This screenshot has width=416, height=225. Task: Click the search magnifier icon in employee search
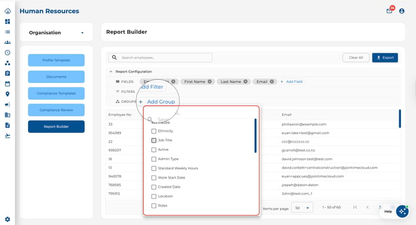114,58
